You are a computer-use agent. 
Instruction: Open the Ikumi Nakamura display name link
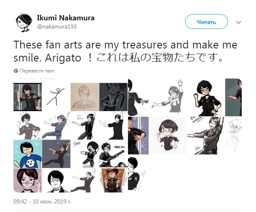[66, 18]
